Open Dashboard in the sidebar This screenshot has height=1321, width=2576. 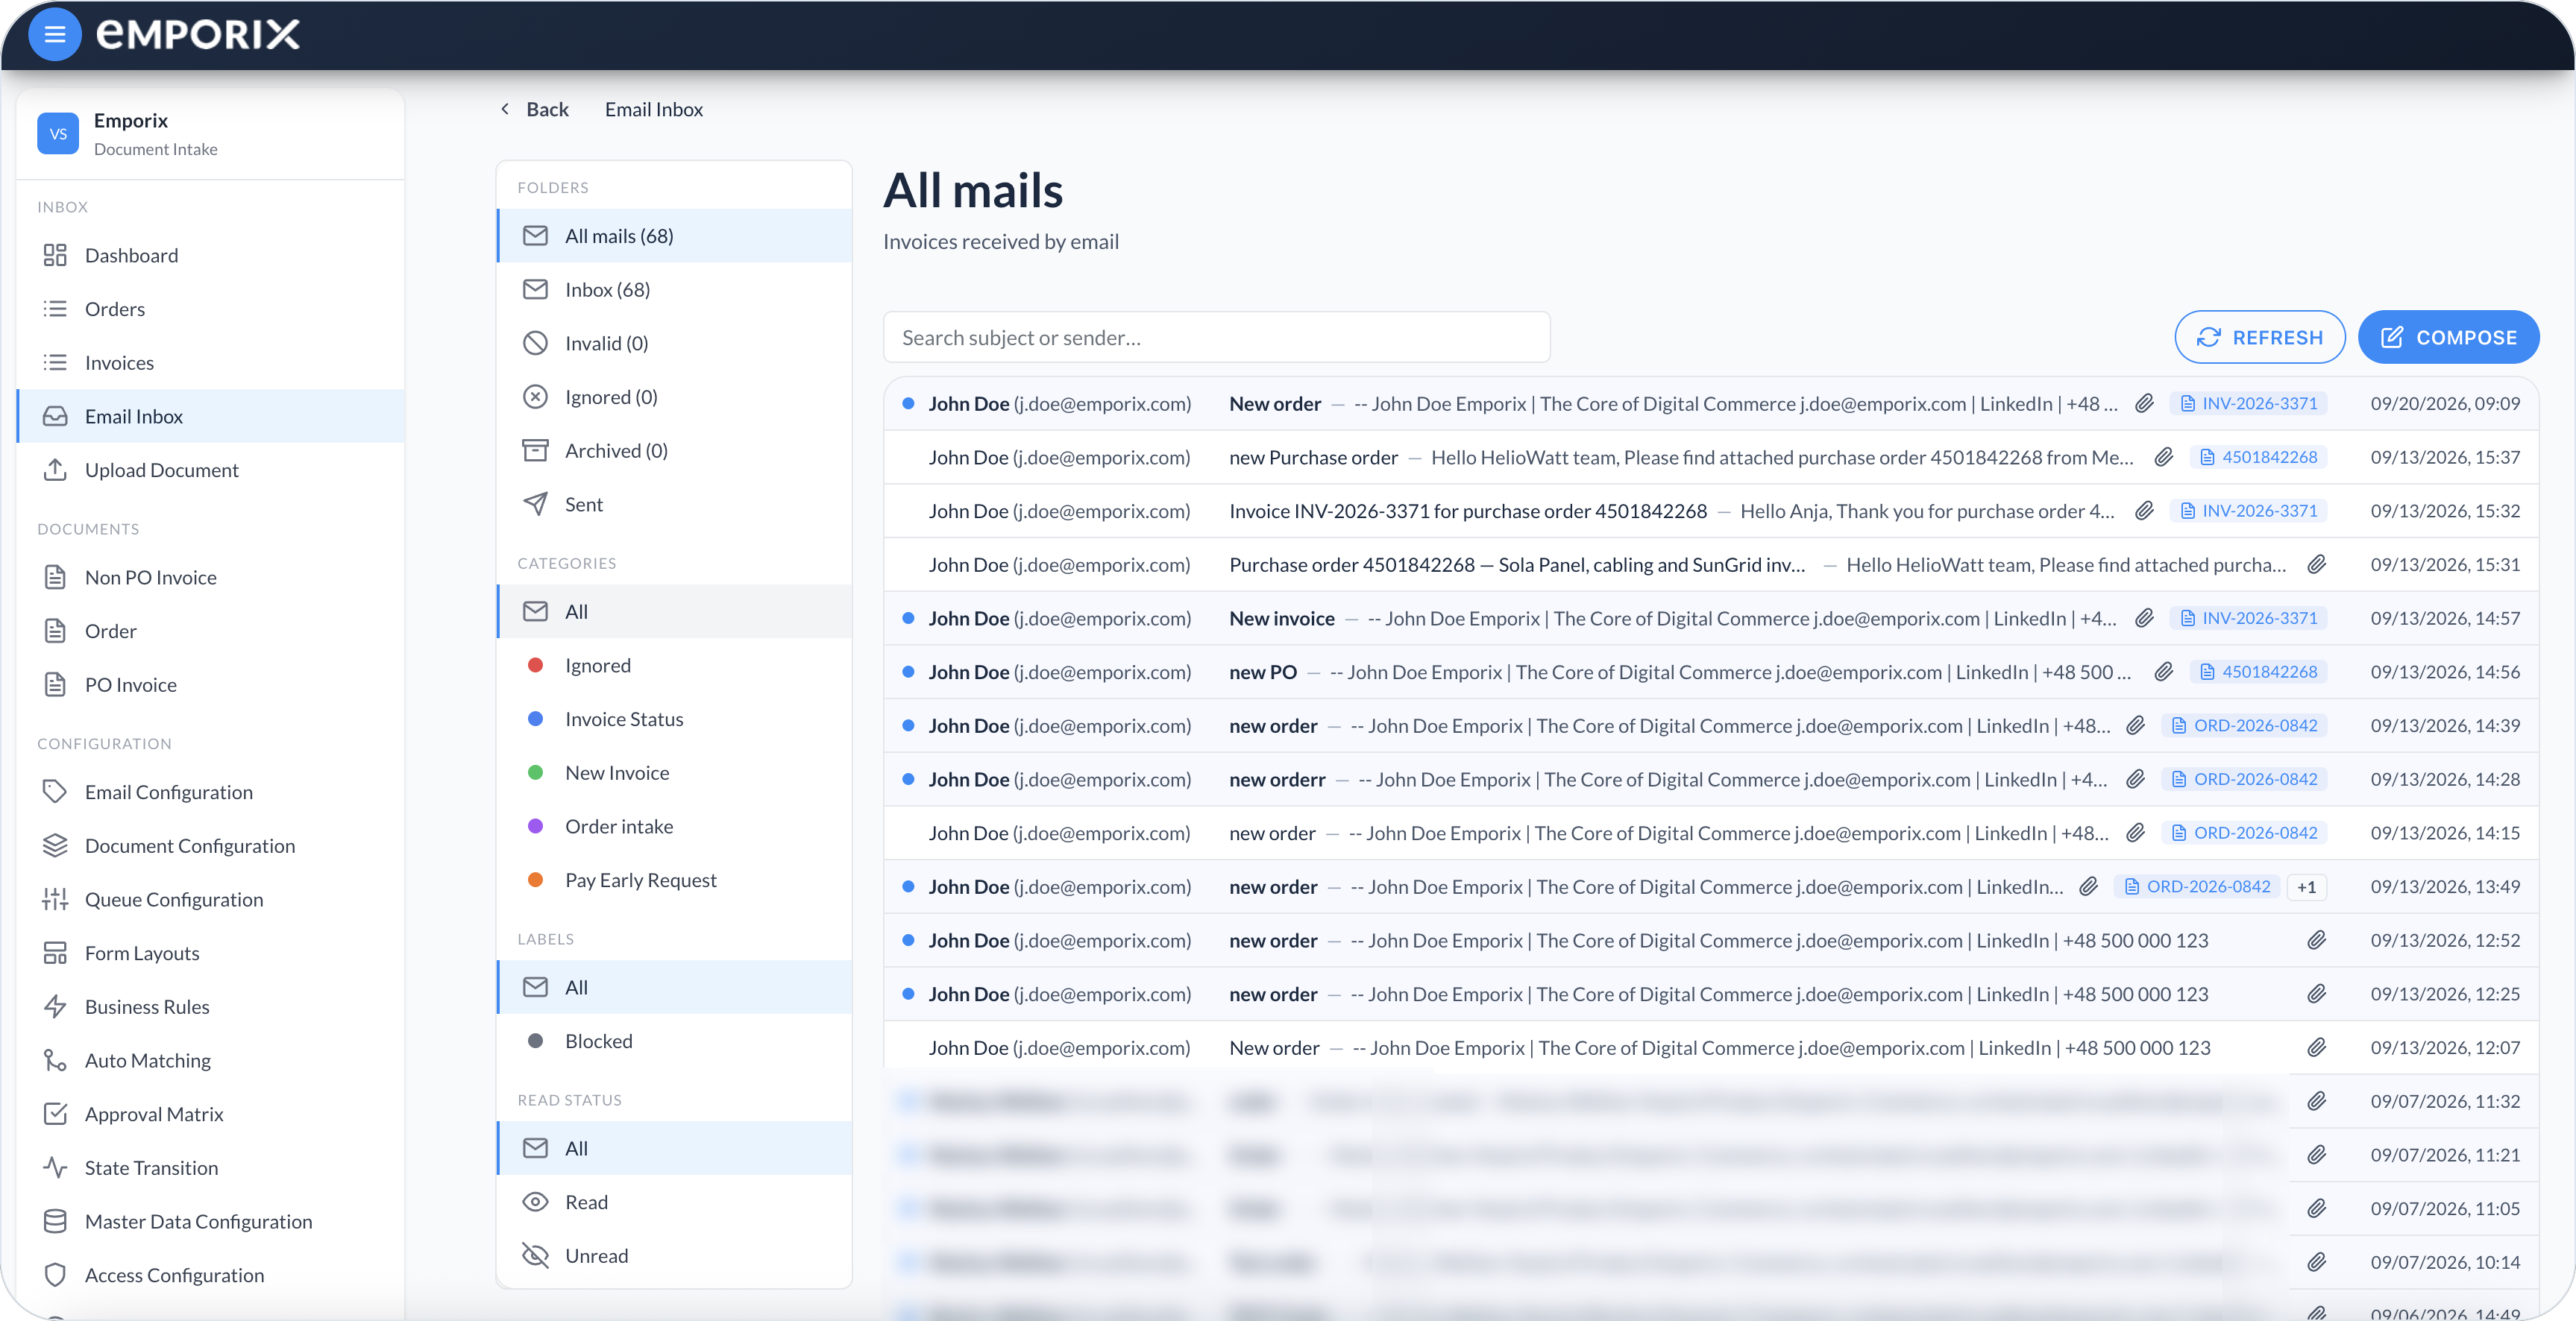coord(210,255)
